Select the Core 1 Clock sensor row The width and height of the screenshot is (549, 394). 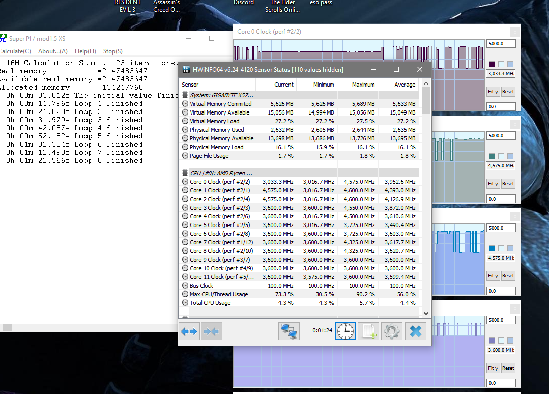(220, 190)
